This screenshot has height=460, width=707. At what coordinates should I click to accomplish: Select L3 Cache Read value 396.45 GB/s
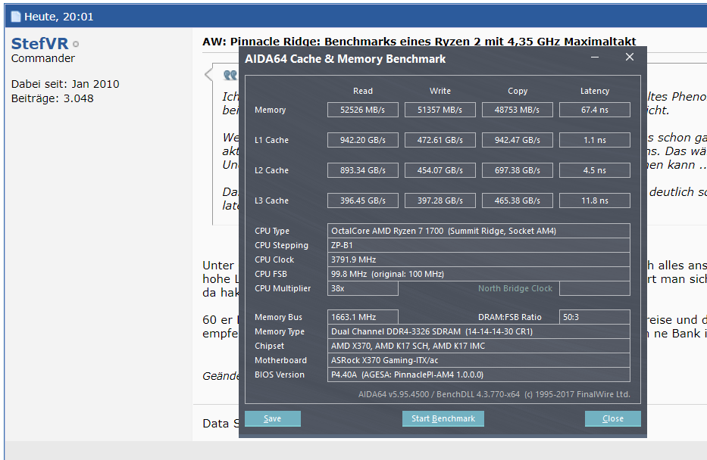[362, 200]
